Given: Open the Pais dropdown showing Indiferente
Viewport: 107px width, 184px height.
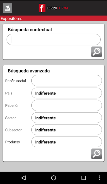Looking at the screenshot, I should tap(67, 93).
